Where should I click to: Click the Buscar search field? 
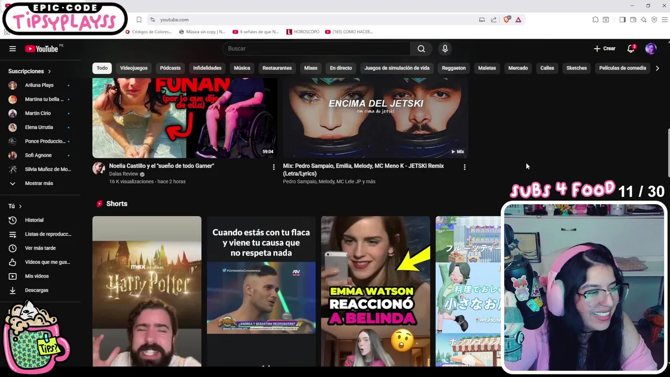pos(316,49)
